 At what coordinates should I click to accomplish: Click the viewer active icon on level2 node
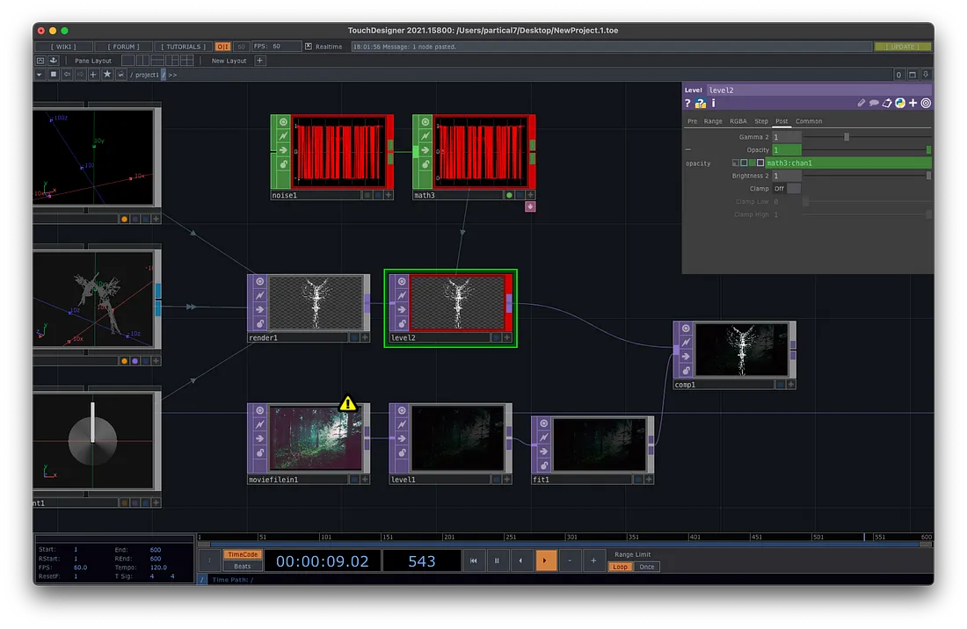(402, 282)
